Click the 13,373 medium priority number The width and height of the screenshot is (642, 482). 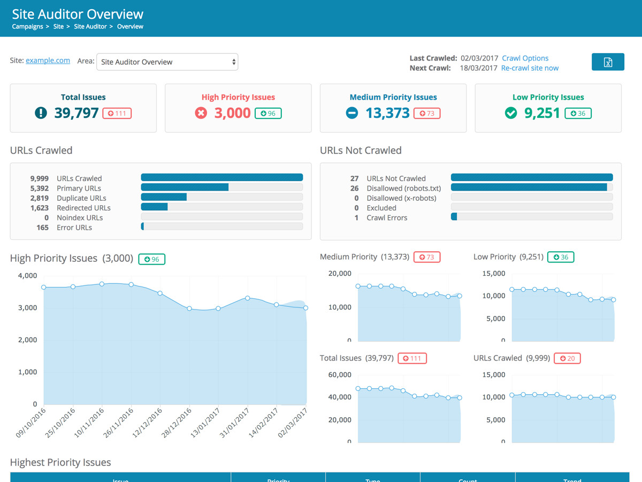387,113
